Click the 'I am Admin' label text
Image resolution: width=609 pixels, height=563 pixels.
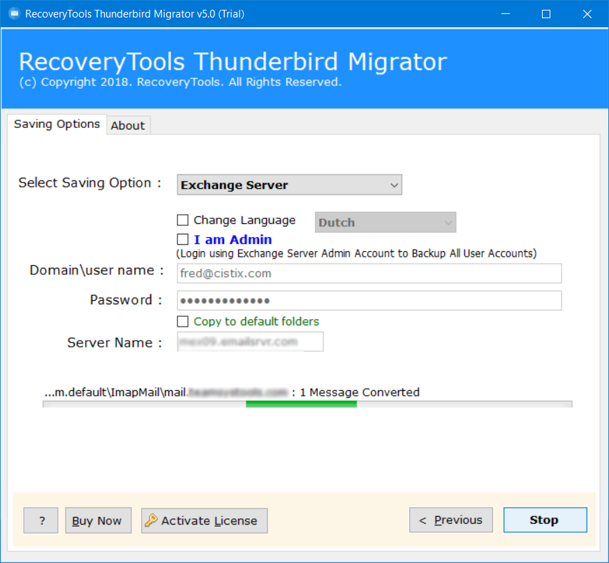[233, 239]
